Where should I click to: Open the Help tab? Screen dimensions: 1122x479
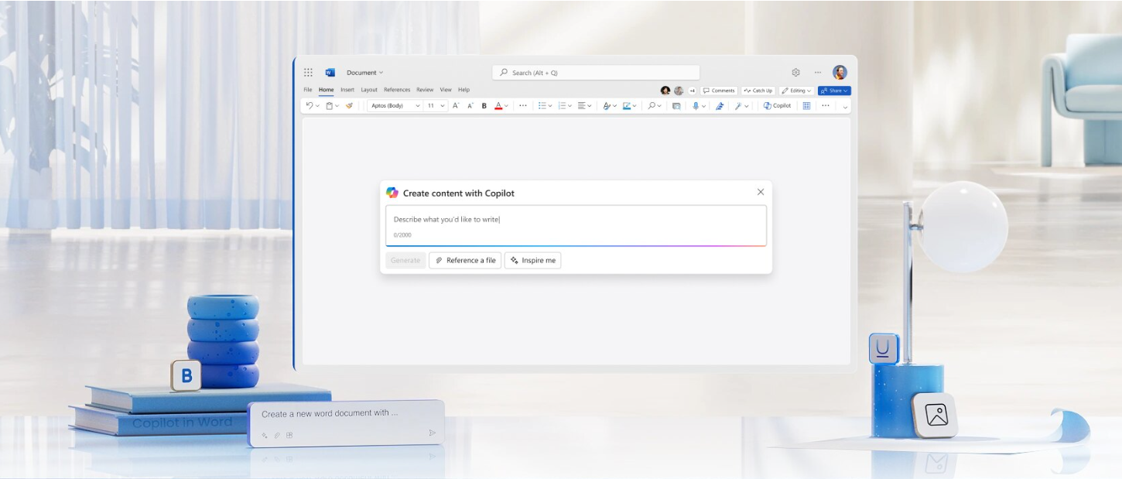(x=464, y=90)
